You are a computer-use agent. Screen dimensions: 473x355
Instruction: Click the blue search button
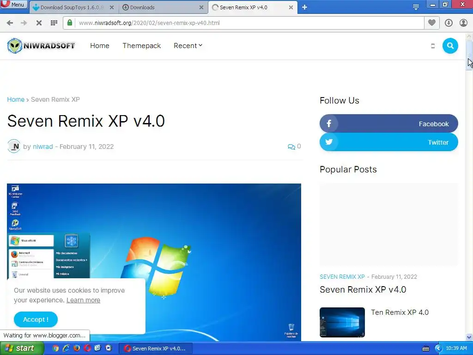(450, 46)
